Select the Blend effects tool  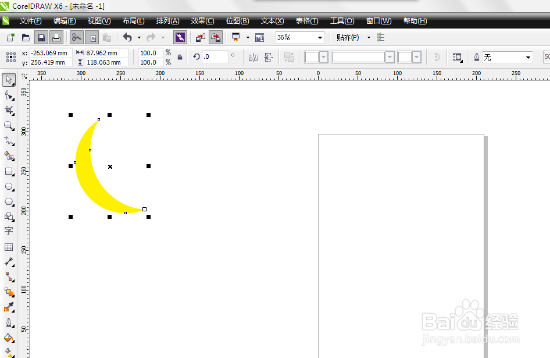(9, 292)
